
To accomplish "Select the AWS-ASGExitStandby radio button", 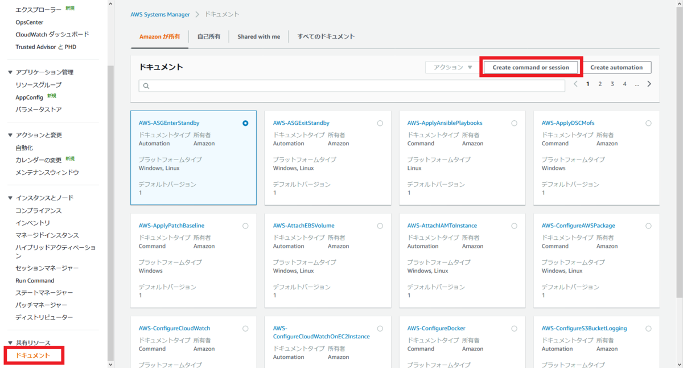I will point(380,123).
